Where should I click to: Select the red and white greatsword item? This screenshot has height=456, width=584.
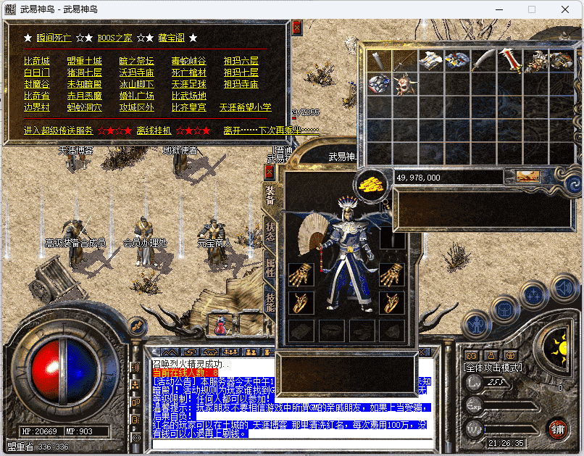click(509, 60)
